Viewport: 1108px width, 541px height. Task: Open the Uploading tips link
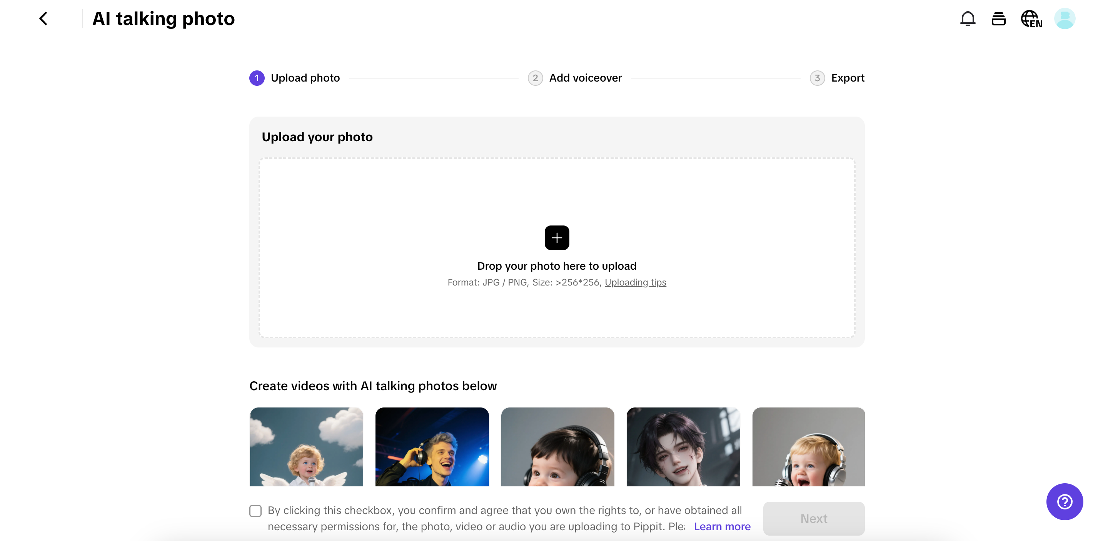(x=635, y=282)
